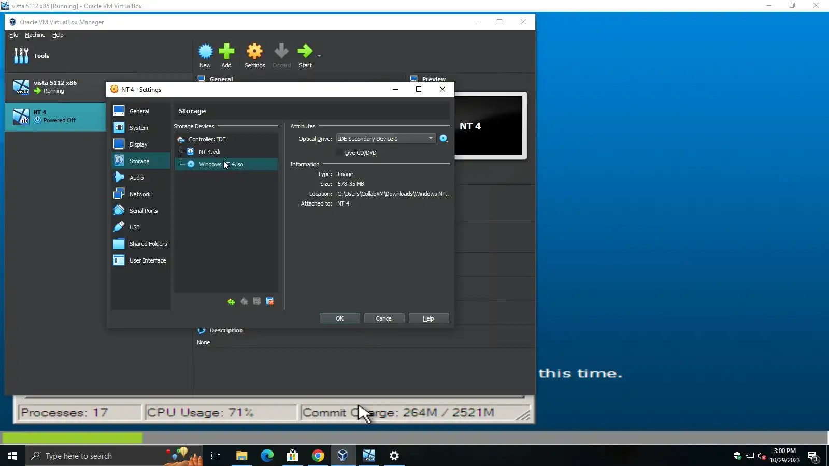Confirm settings with the OK button
Screen dimensions: 829x466
pyautogui.click(x=339, y=318)
